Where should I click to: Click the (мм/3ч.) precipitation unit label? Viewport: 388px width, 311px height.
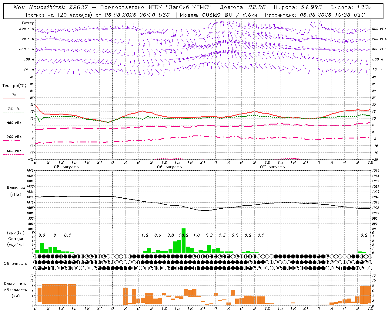(x=16, y=233)
